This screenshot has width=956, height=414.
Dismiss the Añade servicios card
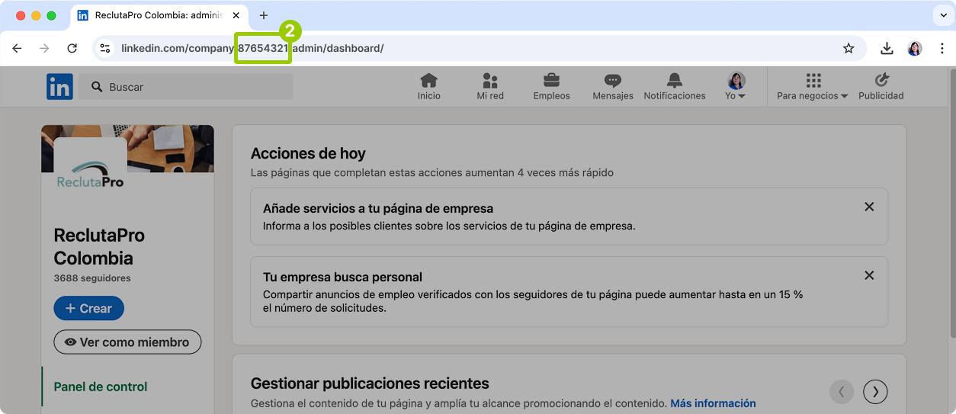[869, 207]
